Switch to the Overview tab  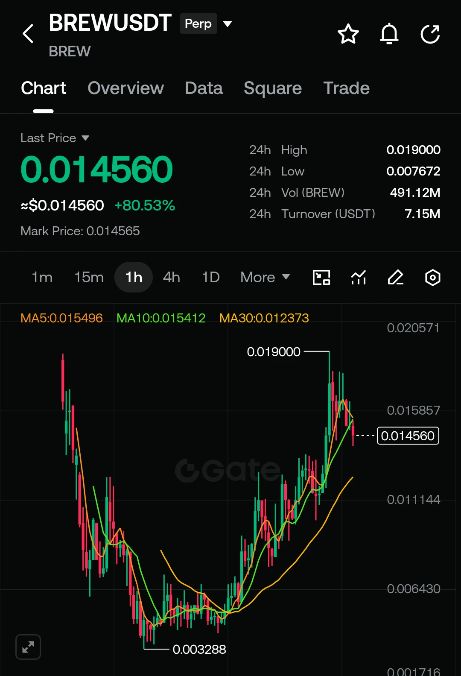click(125, 88)
